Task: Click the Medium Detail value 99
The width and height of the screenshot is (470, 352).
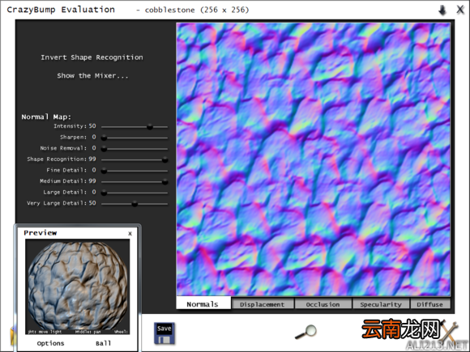Action: point(92,180)
